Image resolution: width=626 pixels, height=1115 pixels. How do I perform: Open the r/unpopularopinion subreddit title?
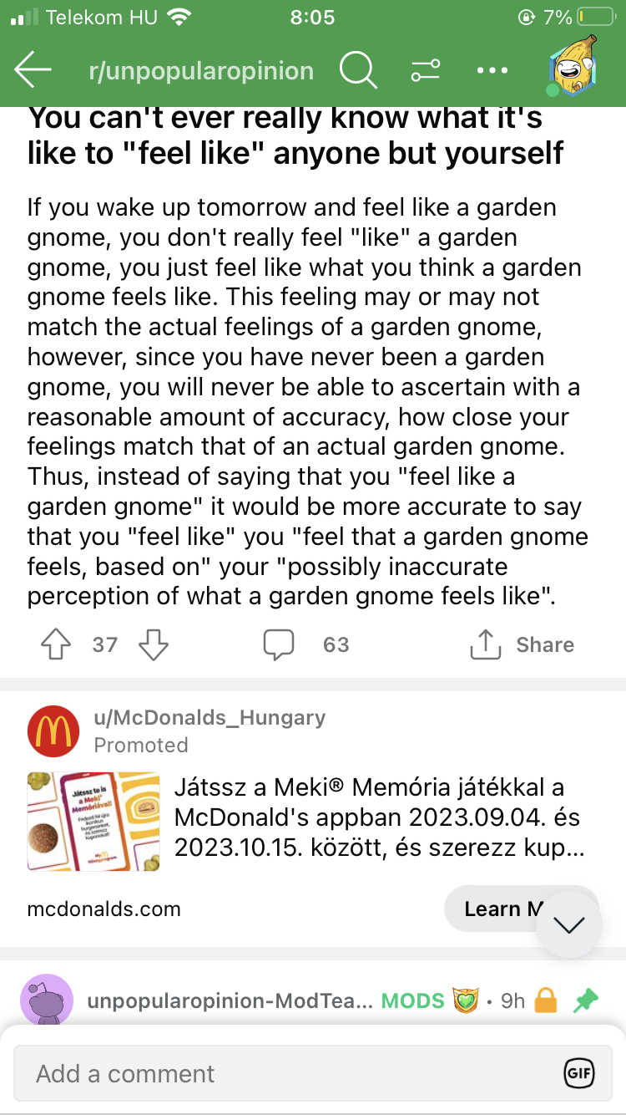point(201,71)
